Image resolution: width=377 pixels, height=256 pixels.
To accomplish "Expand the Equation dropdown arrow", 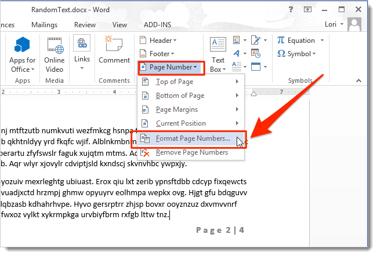I will click(322, 41).
